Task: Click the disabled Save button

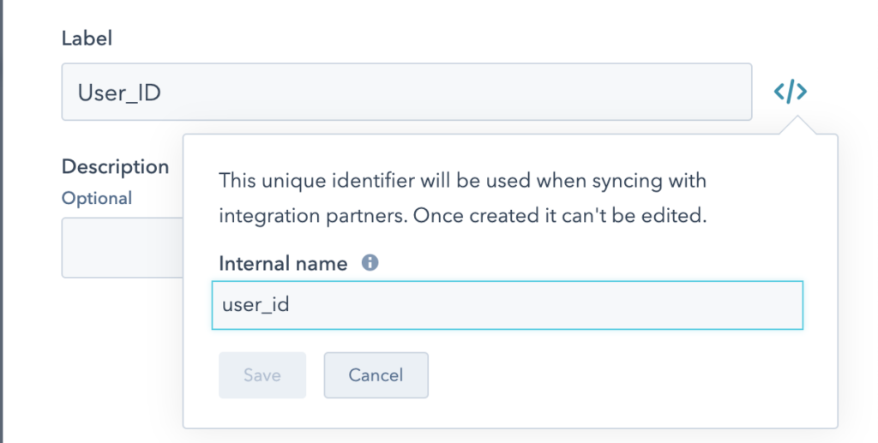Action: (262, 374)
